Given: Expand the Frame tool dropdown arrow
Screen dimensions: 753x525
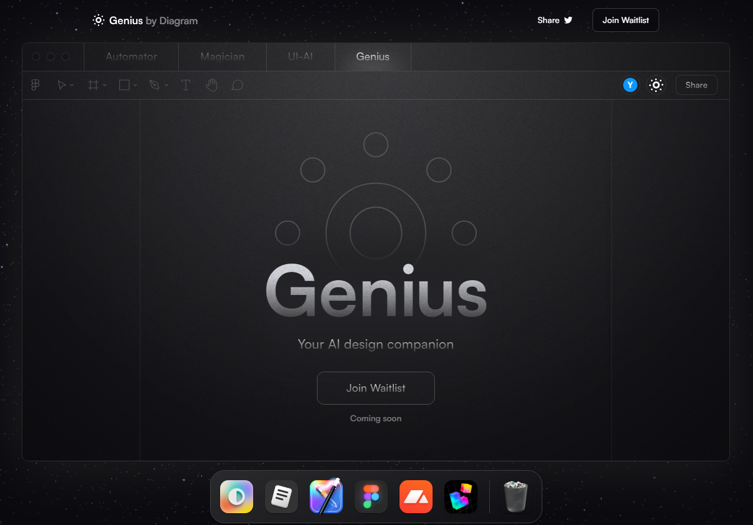Looking at the screenshot, I should (x=104, y=86).
